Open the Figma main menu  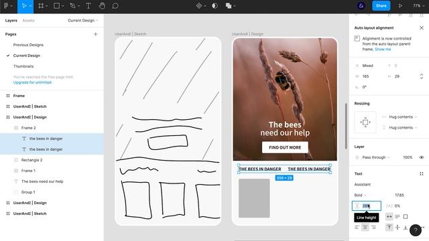click(6, 6)
